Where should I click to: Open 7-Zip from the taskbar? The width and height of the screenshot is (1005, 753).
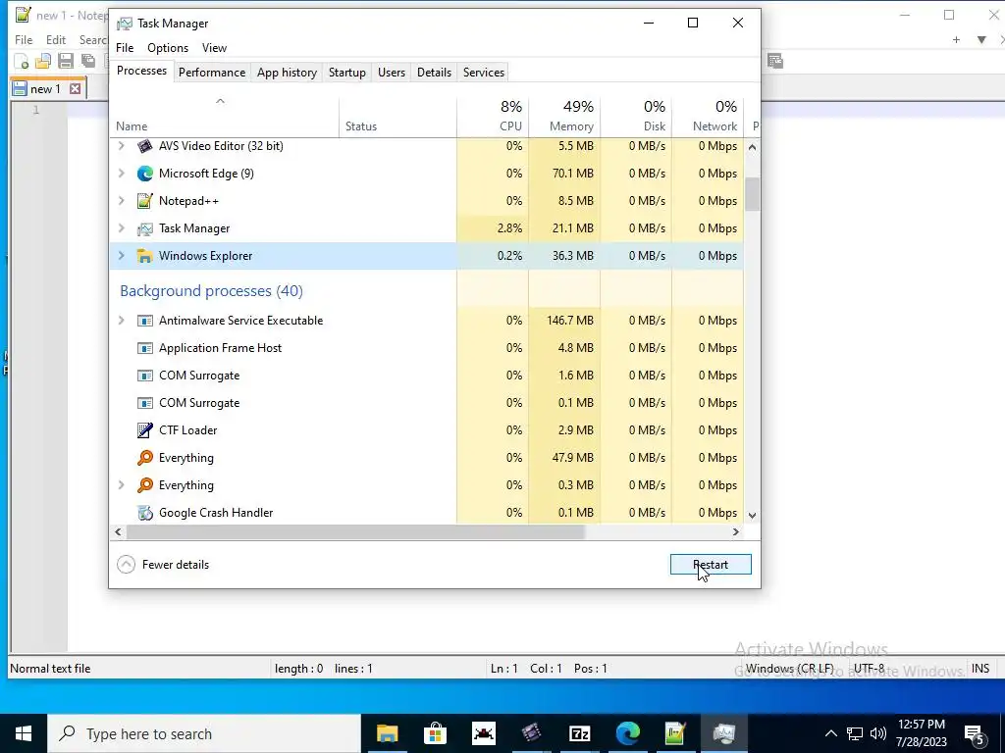pos(579,733)
